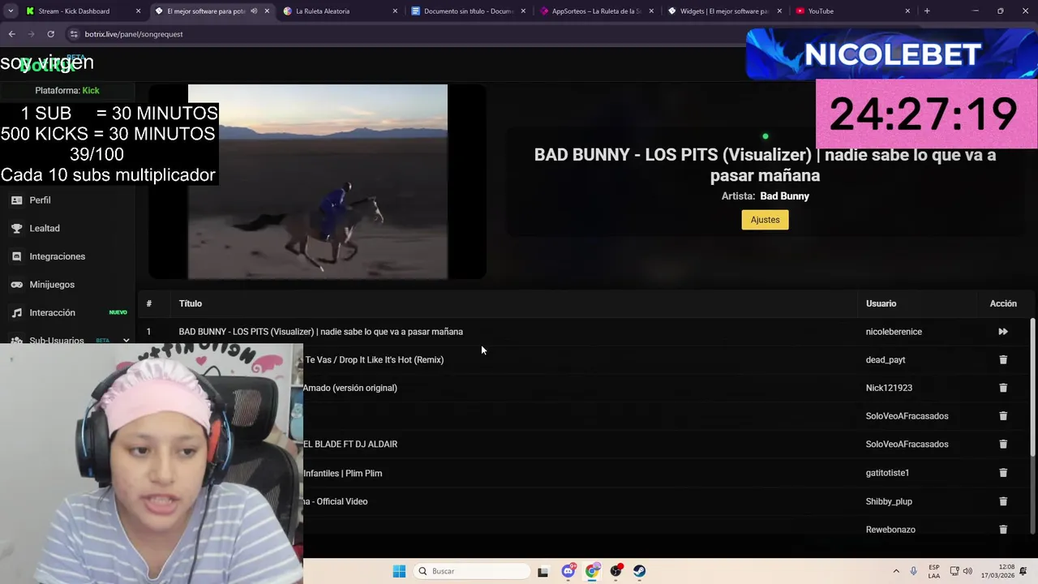This screenshot has height=584, width=1038.
Task: Open the ESP LAA language switcher
Action: tap(934, 571)
